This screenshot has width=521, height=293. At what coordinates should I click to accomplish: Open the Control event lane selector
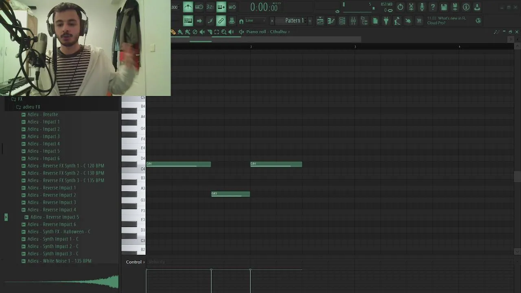coord(136,262)
